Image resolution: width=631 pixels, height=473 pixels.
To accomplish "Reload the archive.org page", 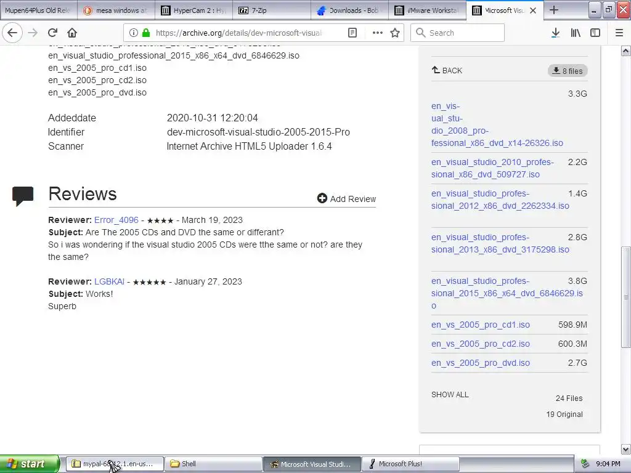I will point(53,33).
